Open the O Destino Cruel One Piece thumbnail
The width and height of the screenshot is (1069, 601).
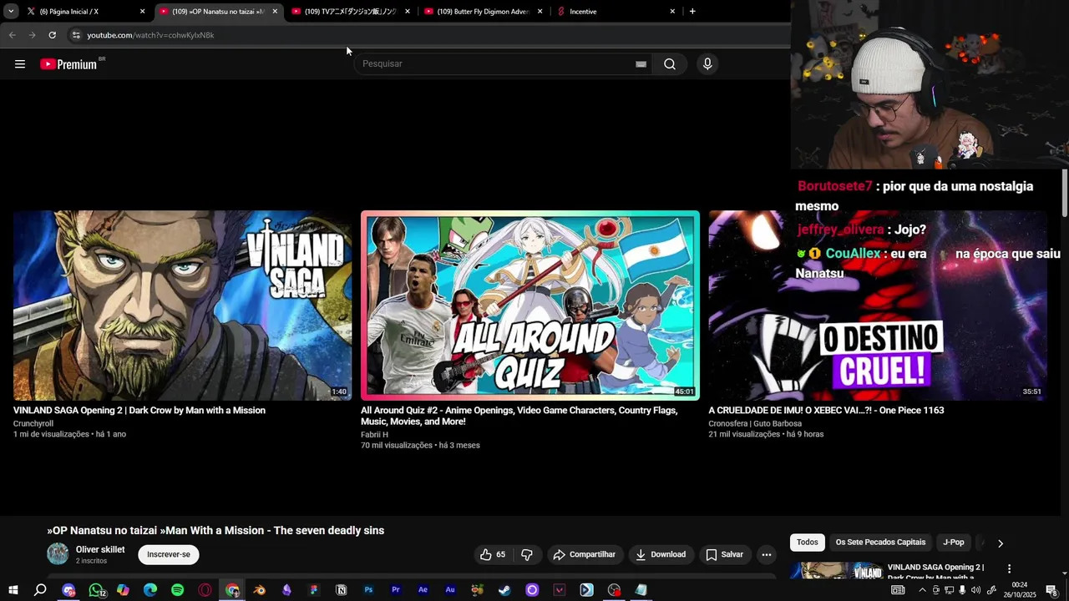point(878,306)
